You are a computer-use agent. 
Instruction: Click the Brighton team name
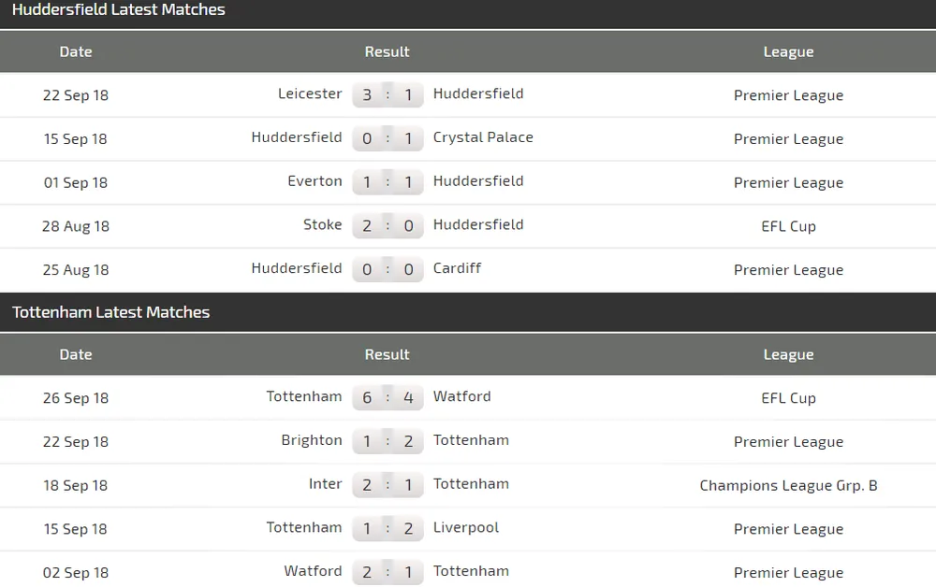point(312,440)
